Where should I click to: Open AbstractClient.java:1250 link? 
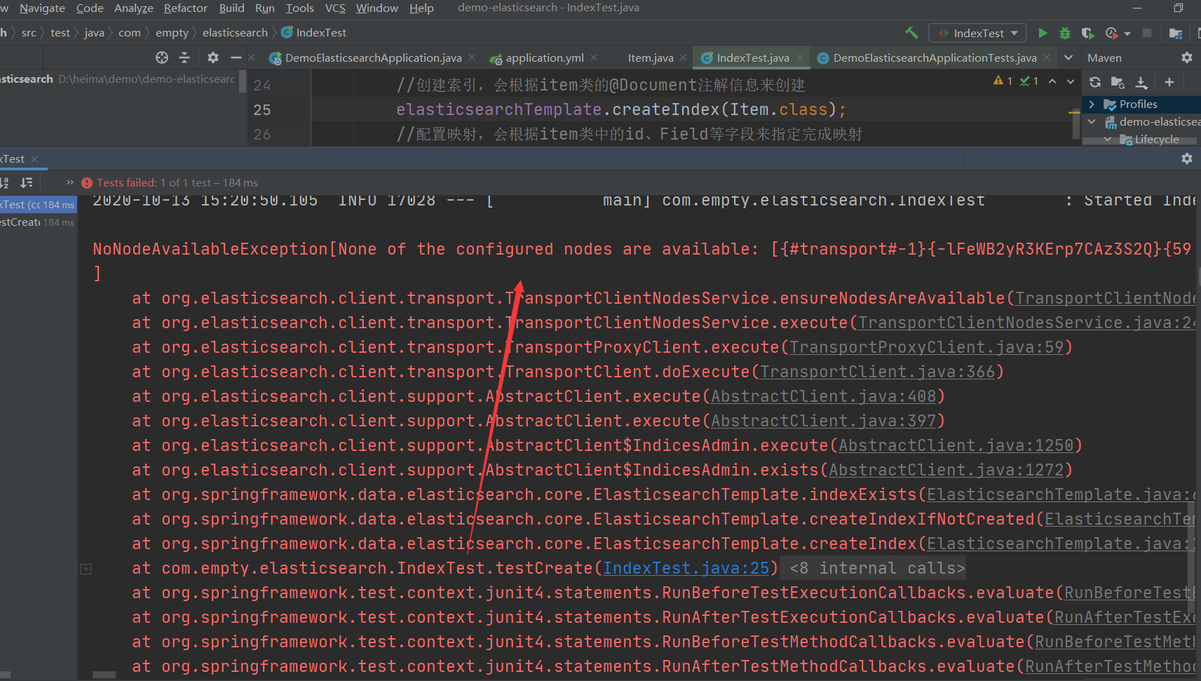tap(956, 445)
